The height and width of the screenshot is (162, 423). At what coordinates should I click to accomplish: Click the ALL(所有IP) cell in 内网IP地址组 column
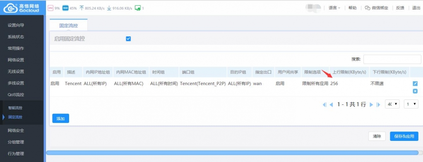click(x=95, y=84)
